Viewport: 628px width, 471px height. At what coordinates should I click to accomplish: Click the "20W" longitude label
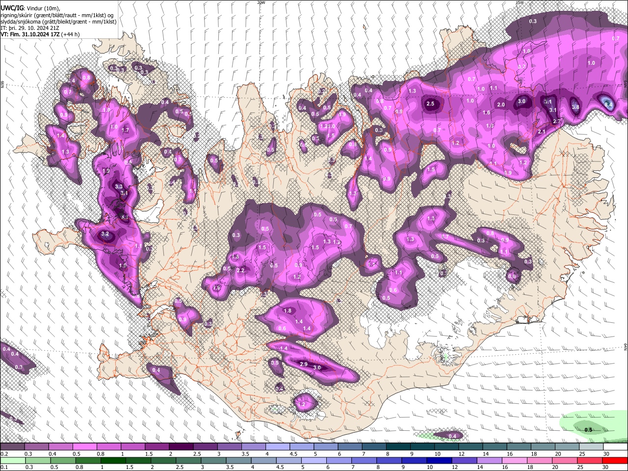click(261, 2)
